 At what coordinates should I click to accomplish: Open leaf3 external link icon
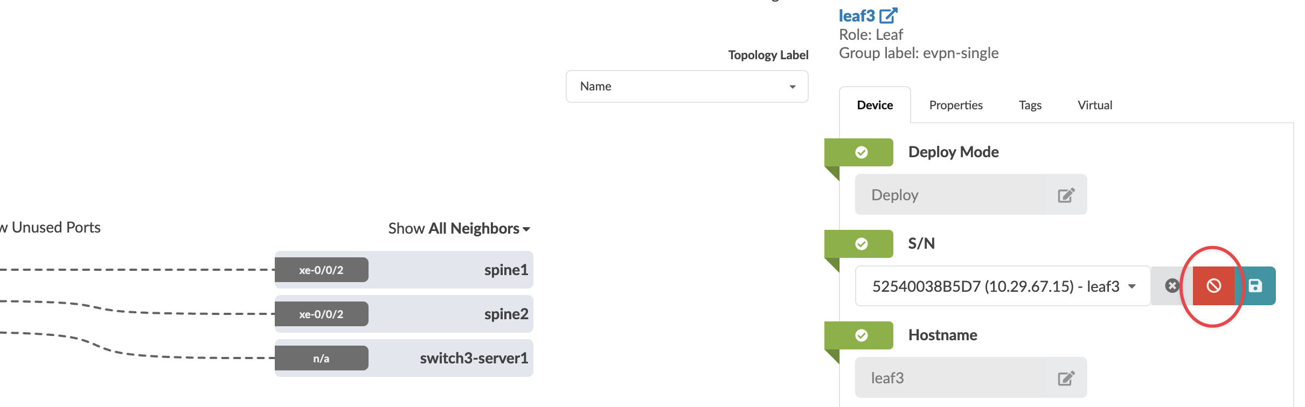click(888, 16)
